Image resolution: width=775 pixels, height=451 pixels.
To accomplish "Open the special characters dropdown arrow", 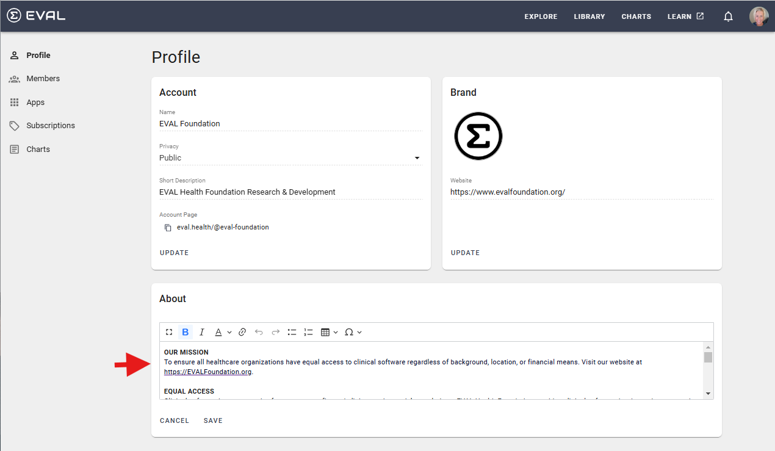I will [x=359, y=332].
